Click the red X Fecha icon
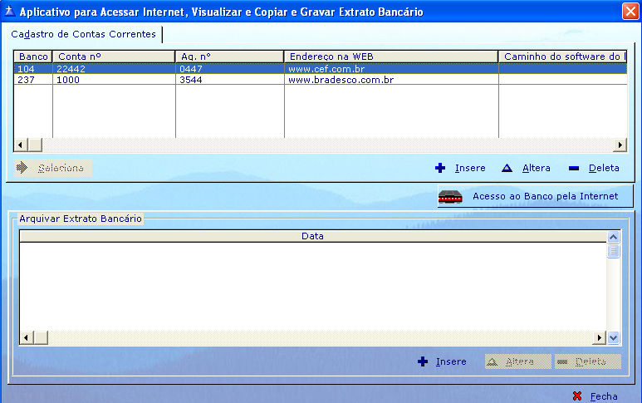This screenshot has height=403, width=642. click(577, 396)
